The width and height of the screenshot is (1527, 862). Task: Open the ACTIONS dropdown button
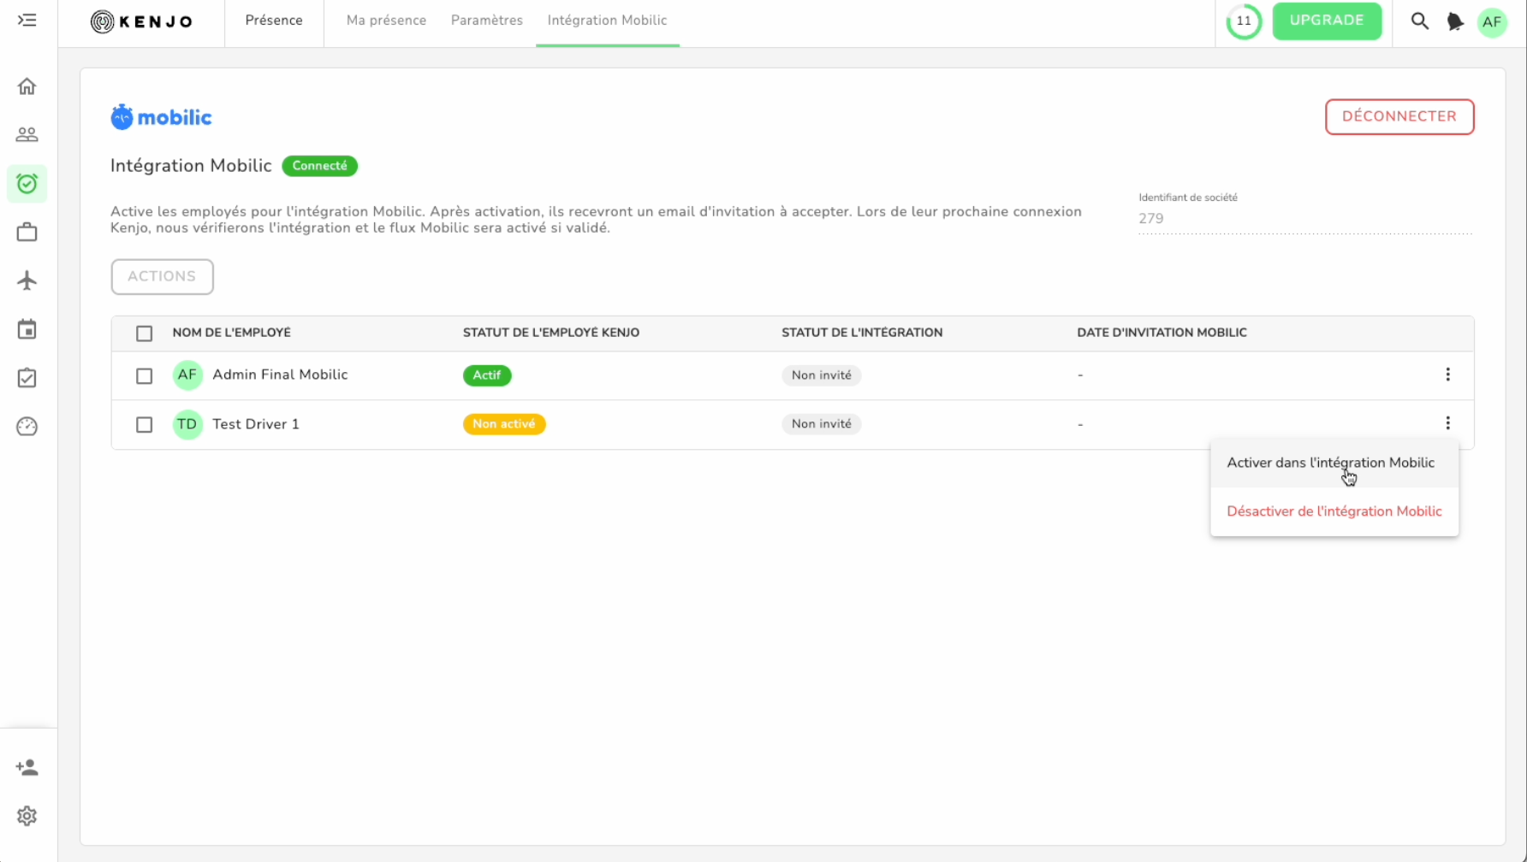pos(162,277)
